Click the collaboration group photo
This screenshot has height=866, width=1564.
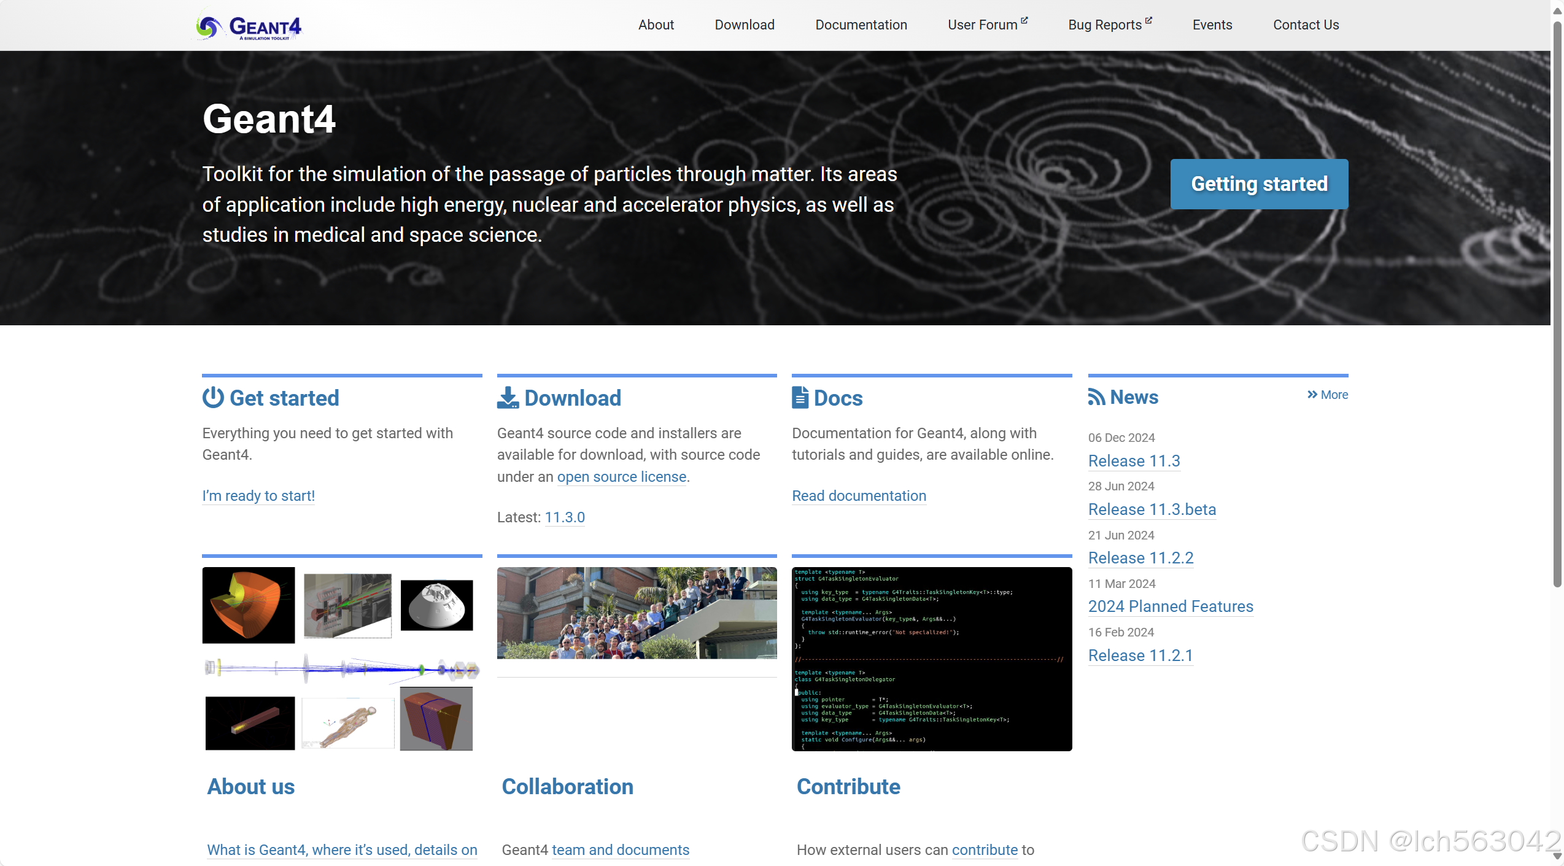pos(637,613)
